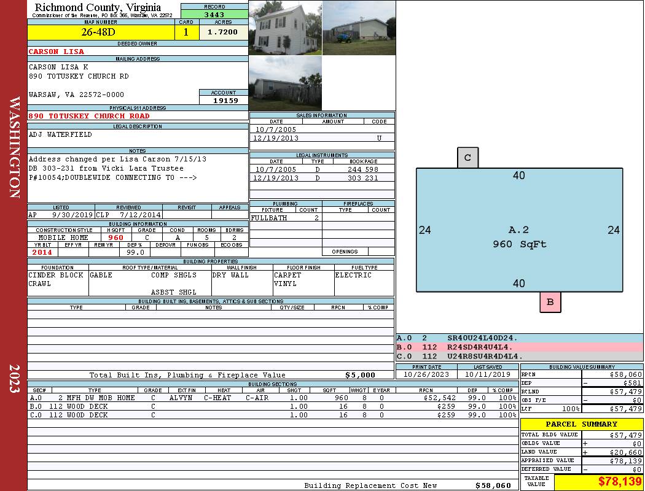Open the white two-story house photo
The height and width of the screenshot is (491, 645).
coord(285,28)
